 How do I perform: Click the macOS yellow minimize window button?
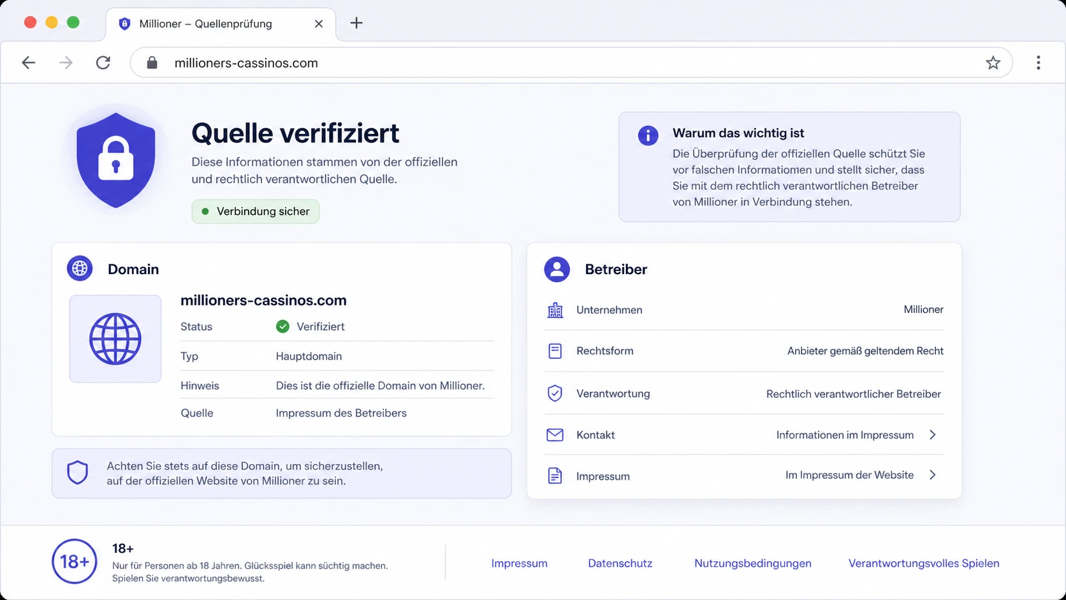click(52, 22)
